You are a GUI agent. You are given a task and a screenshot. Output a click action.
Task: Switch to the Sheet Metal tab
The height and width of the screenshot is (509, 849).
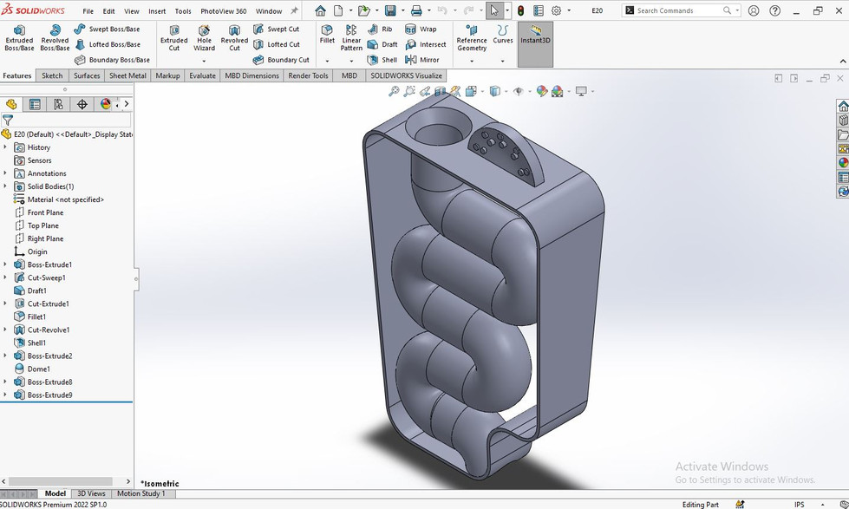click(127, 75)
